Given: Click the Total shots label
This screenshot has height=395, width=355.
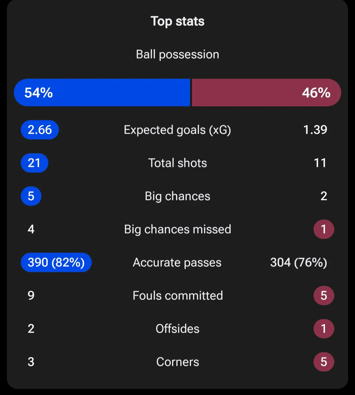Looking at the screenshot, I should tap(177, 163).
